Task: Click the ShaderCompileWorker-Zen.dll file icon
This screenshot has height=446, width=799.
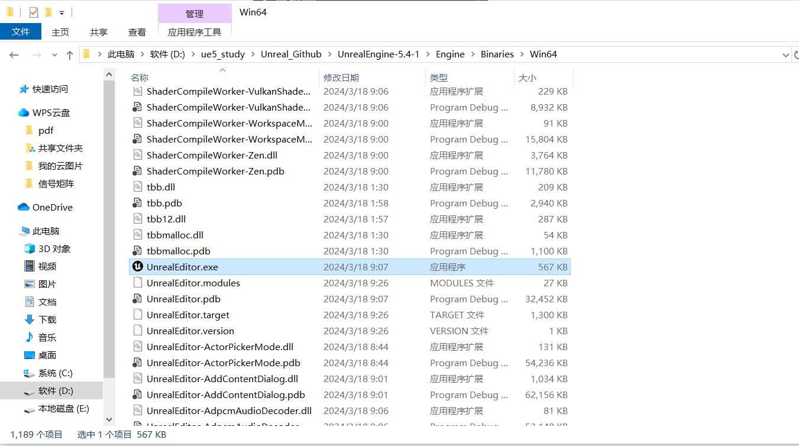Action: 137,155
